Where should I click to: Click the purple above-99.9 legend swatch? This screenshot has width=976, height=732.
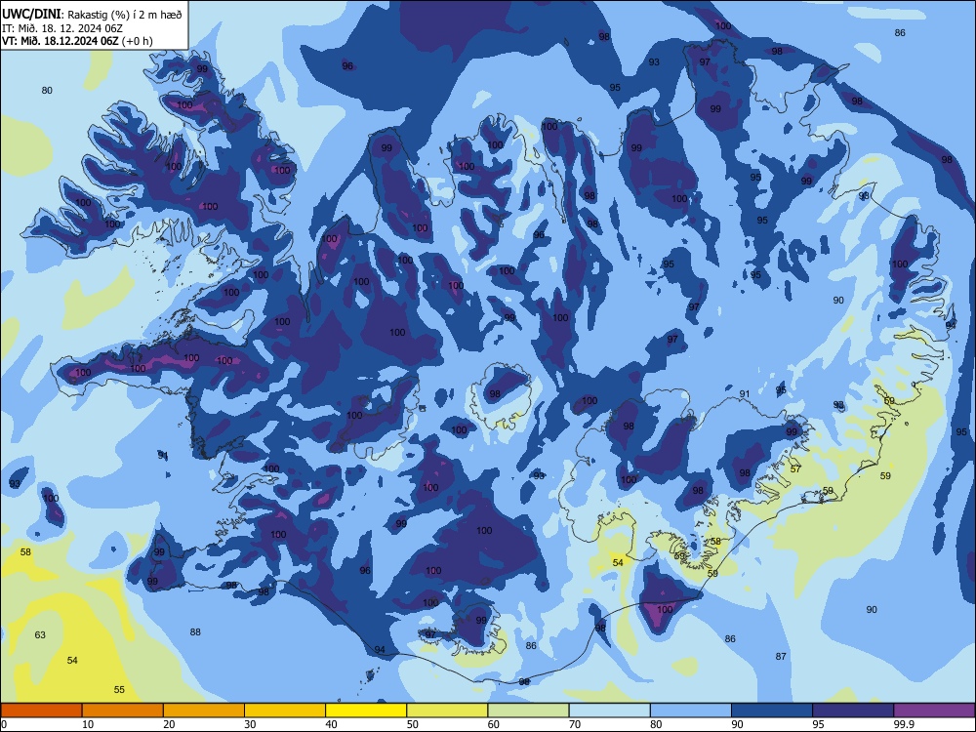pyautogui.click(x=934, y=711)
